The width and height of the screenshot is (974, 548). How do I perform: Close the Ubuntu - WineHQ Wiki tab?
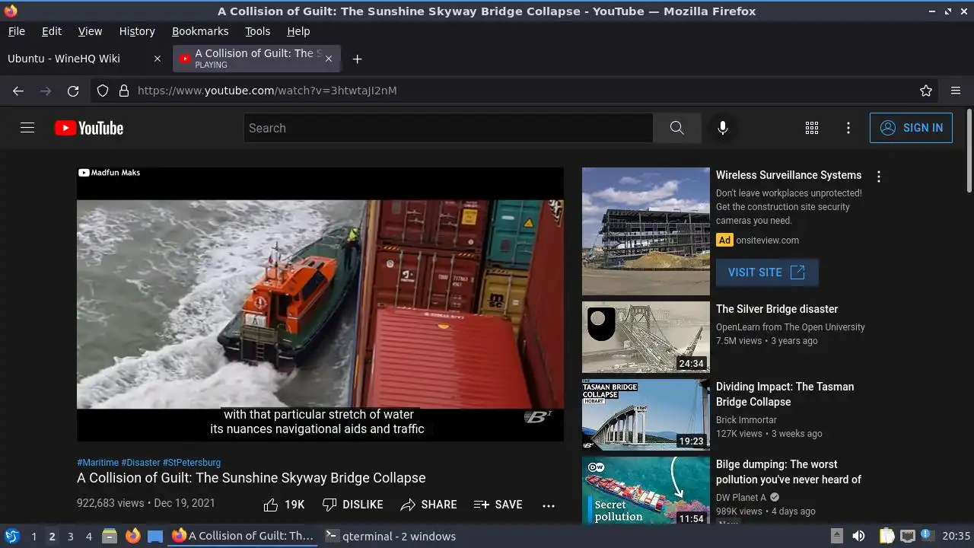point(158,59)
